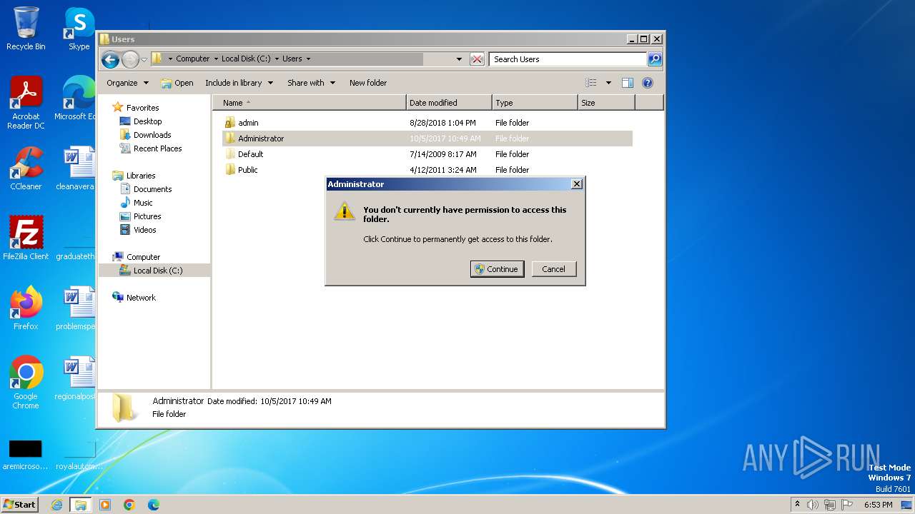Click Google Chrome icon in taskbar

[129, 505]
